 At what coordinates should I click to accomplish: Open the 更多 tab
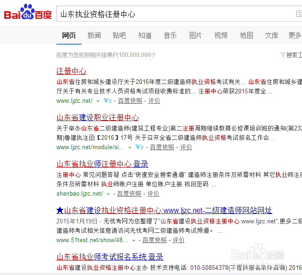295,35
